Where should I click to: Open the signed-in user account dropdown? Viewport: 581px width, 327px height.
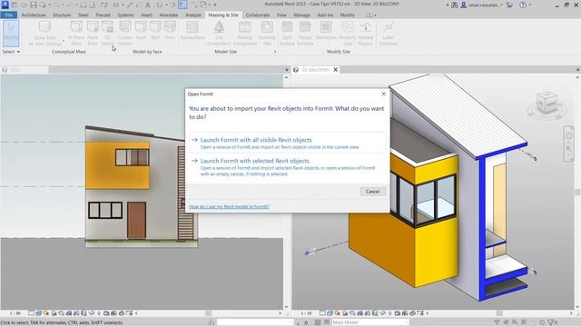[x=482, y=5]
